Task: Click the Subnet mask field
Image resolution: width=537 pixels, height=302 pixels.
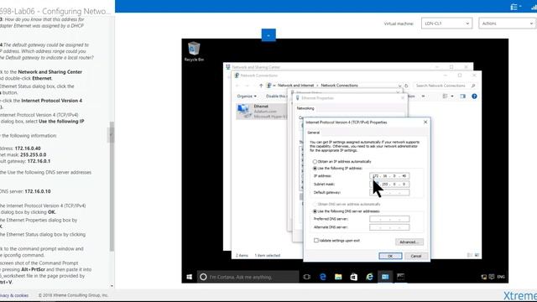Action: (x=389, y=185)
